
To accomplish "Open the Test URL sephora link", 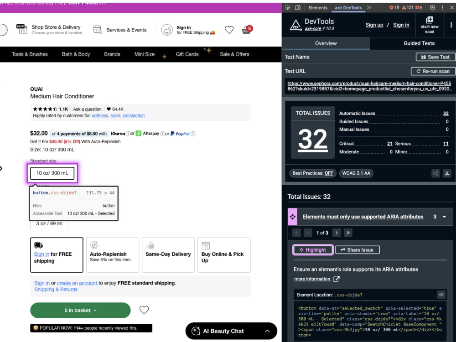I will [x=369, y=86].
